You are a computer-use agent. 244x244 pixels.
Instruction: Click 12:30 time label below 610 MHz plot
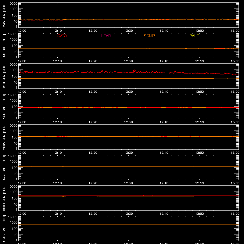coord(128,92)
